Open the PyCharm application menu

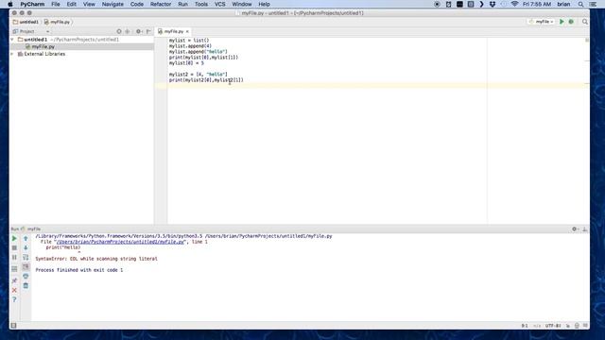[32, 4]
